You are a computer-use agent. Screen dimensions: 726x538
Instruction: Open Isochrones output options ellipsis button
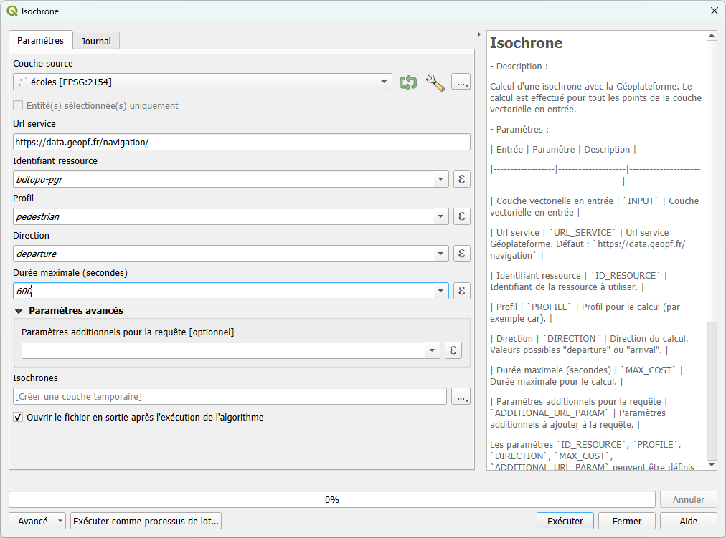point(461,397)
